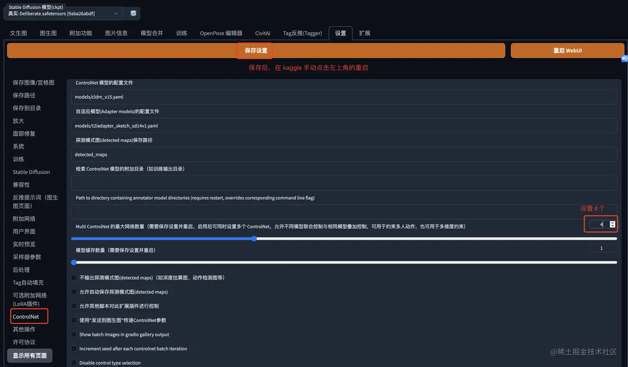This screenshot has height=367, width=628.
Task: Open the 许可协议 settings section
Action: [24, 342]
